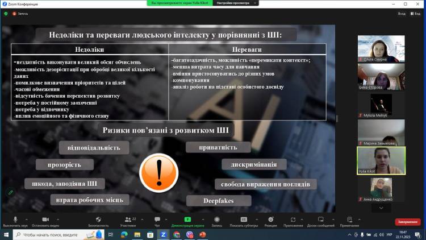Click the green Share Screen icon
This screenshot has height=240, width=426.
click(x=187, y=220)
